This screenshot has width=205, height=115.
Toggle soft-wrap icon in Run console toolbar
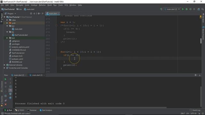(10, 87)
